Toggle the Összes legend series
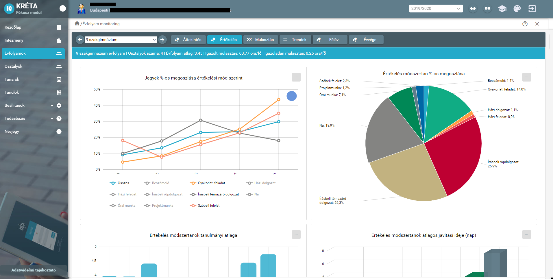The height and width of the screenshot is (279, 553). coord(119,183)
